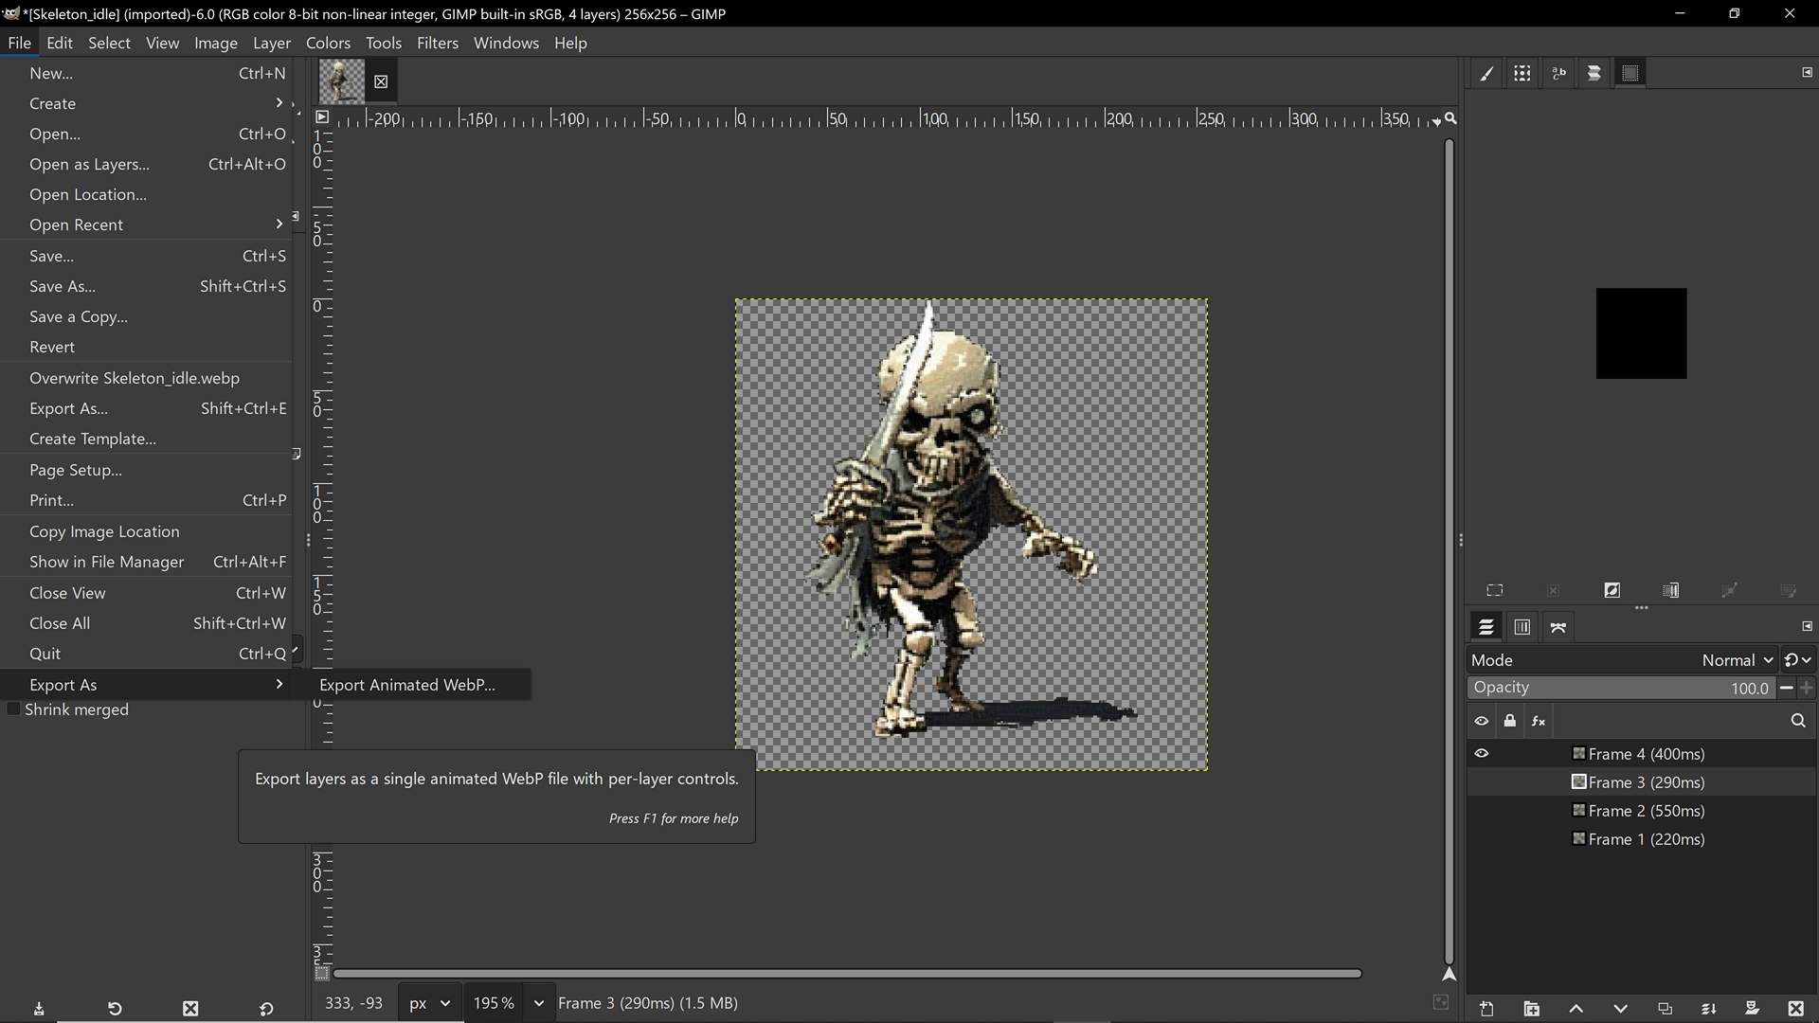Image resolution: width=1819 pixels, height=1023 pixels.
Task: Switch to the Layers tab icon
Action: (1486, 627)
